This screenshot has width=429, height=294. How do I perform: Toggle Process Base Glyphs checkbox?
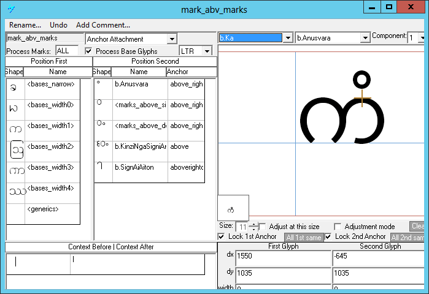click(88, 51)
